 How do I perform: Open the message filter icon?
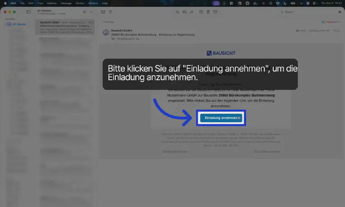pos(84,12)
